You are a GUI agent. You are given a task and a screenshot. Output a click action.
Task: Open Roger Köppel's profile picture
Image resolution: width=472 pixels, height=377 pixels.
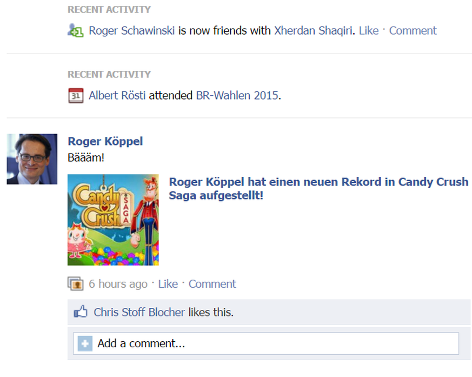pos(32,159)
